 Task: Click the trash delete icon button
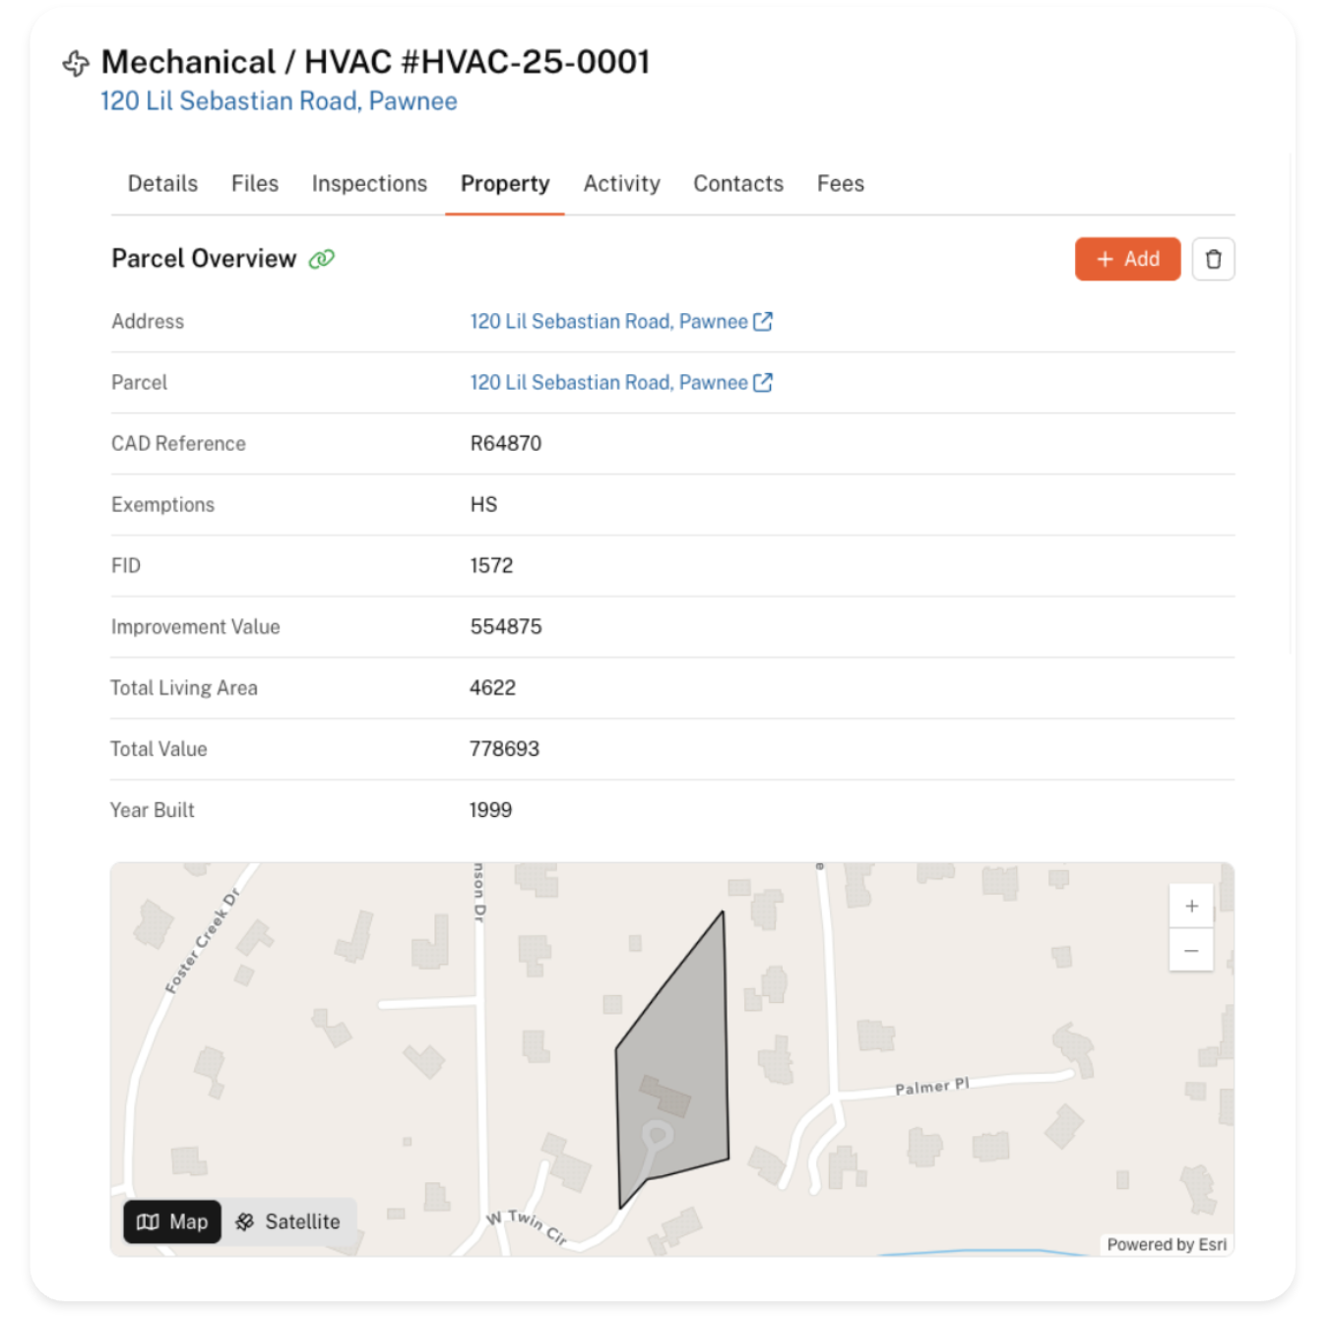tap(1213, 259)
